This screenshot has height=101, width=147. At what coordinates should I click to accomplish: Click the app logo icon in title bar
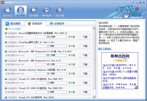point(2,2)
